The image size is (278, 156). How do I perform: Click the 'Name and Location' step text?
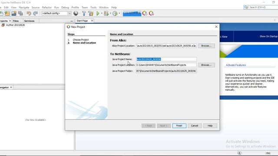pyautogui.click(x=84, y=43)
